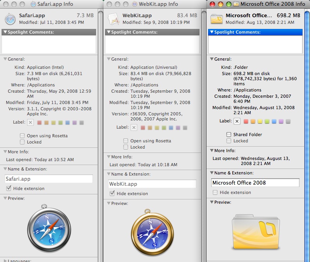Collapse Spotlight Comments in Microsoft Office window

tap(212, 32)
